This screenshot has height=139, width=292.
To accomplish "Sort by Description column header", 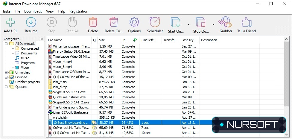I will pyautogui.click(x=229, y=40).
